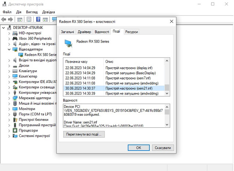Click the Контролери сховища icon
The height and width of the screenshot is (171, 234).
pyautogui.click(x=15, y=87)
